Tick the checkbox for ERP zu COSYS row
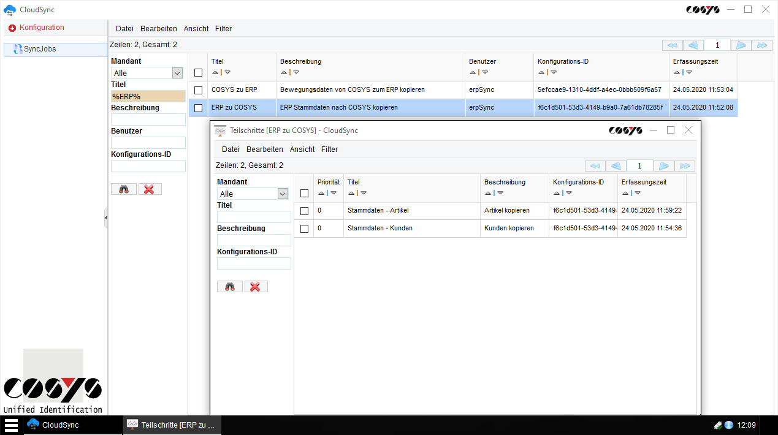This screenshot has width=778, height=435. point(197,108)
